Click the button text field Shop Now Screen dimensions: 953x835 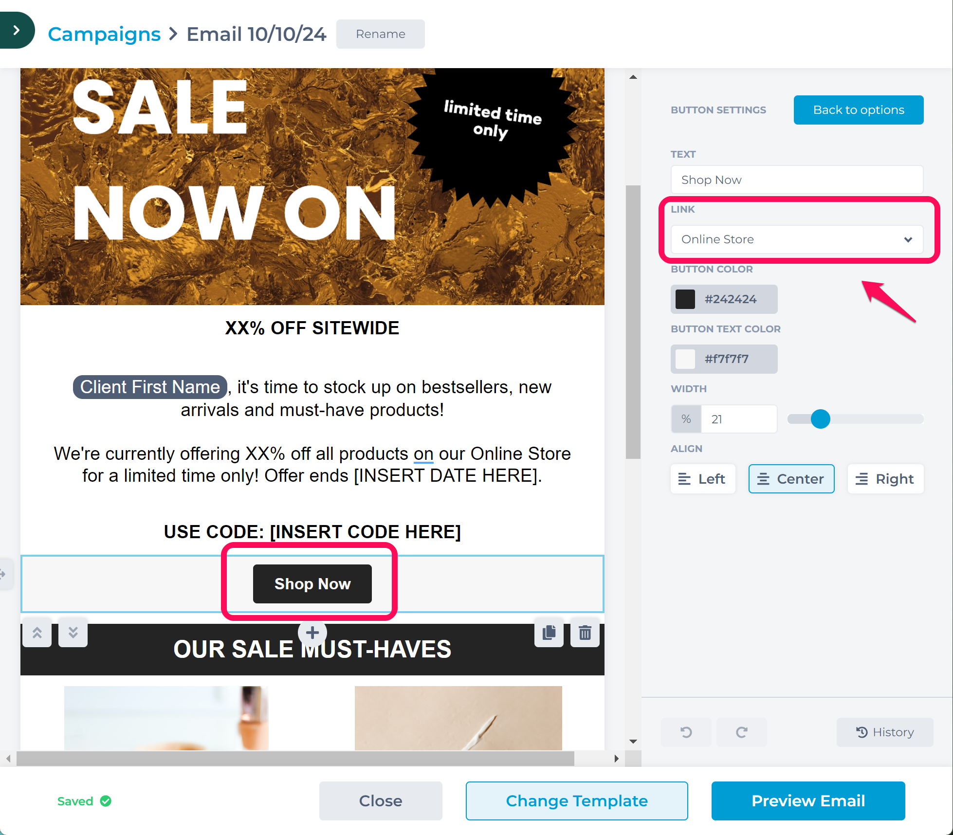797,180
